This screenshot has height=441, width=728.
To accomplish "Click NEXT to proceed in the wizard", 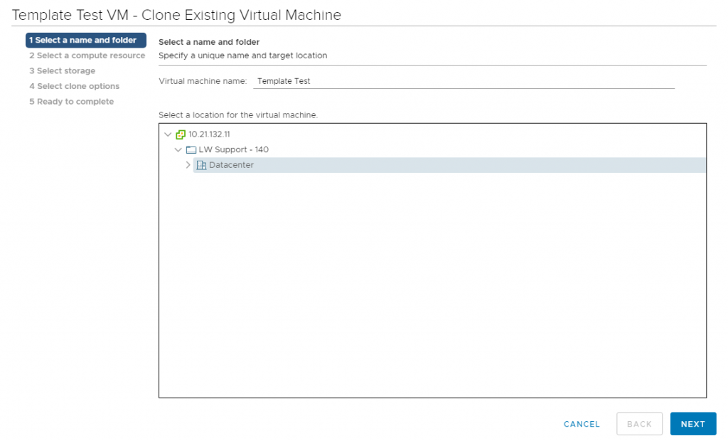I will click(692, 423).
